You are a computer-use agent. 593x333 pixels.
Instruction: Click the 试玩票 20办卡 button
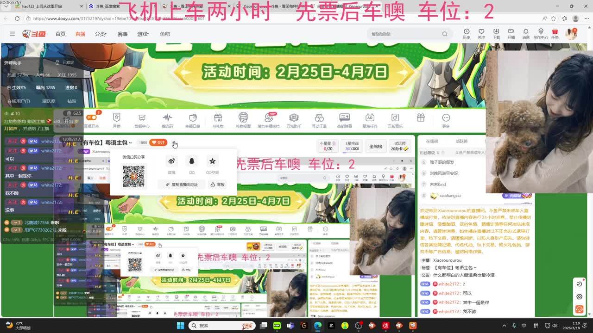pos(399,146)
